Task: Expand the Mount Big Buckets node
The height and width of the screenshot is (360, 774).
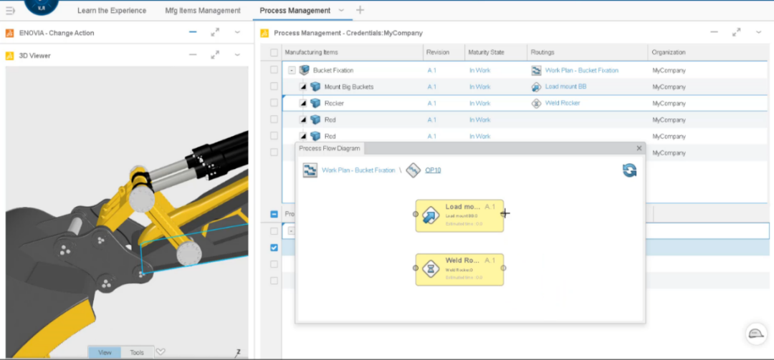Action: tap(303, 87)
